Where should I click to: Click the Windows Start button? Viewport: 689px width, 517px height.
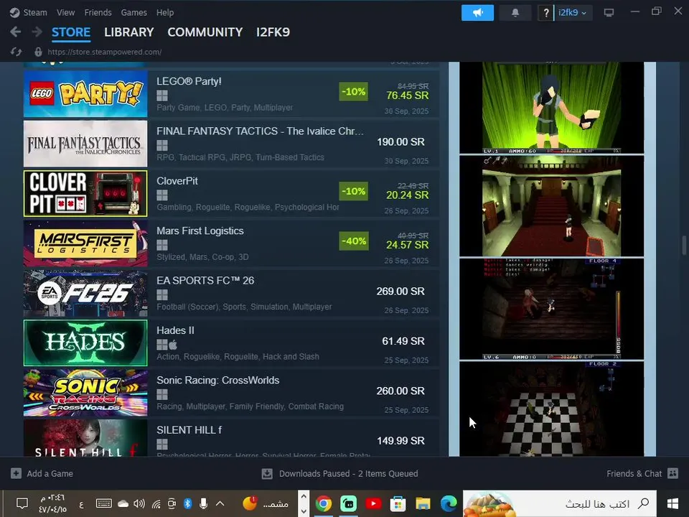click(672, 504)
